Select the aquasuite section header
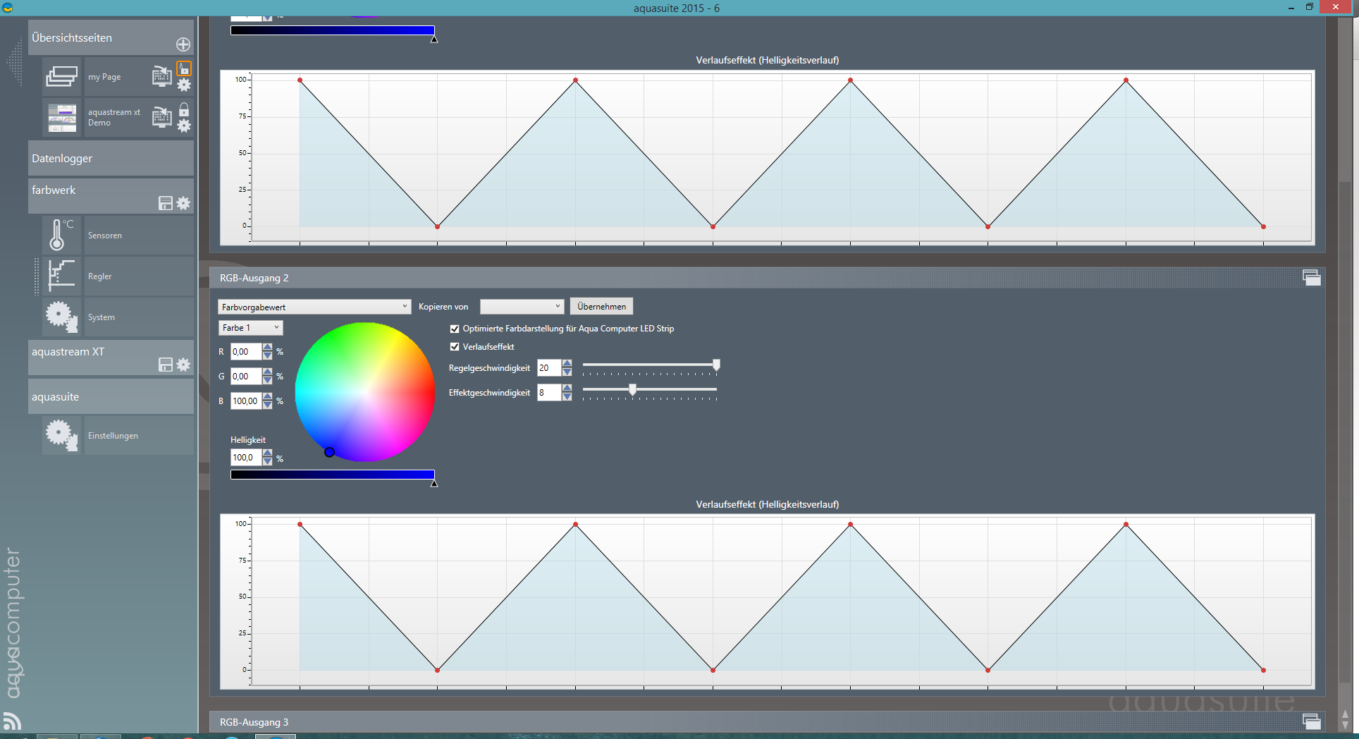Viewport: 1359px width, 739px height. [x=111, y=396]
